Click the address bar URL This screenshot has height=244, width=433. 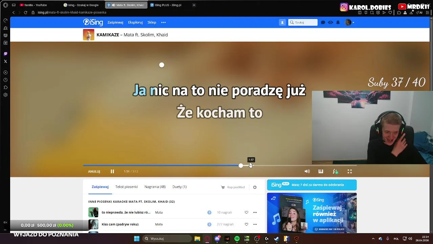point(72,13)
